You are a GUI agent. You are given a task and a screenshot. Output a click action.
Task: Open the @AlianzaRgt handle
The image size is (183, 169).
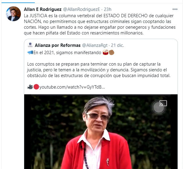click(x=95, y=45)
